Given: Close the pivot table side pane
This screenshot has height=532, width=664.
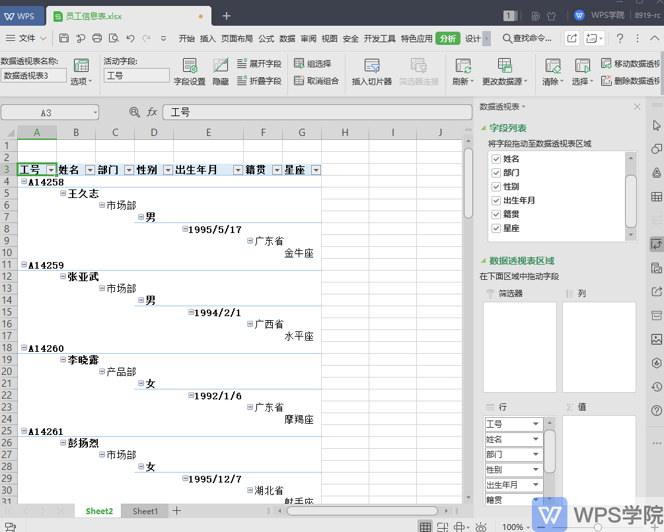Looking at the screenshot, I should pos(637,106).
